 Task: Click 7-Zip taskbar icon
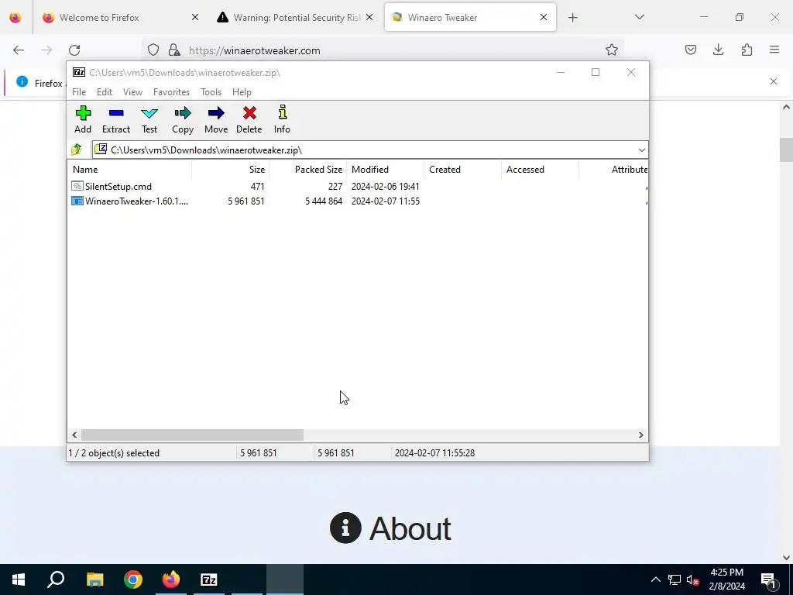click(209, 580)
